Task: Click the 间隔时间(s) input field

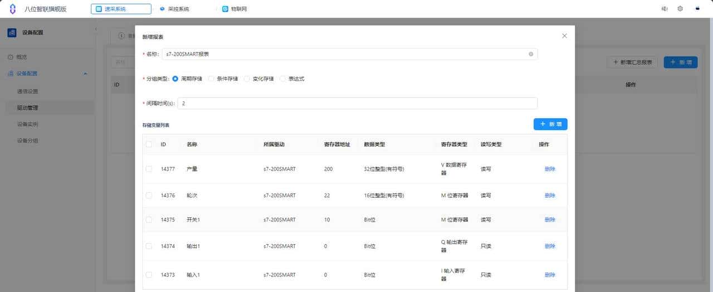Action: pos(357,103)
